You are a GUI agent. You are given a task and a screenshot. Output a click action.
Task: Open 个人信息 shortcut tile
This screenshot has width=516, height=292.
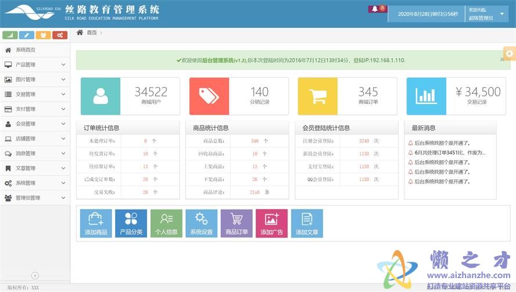coord(166,223)
